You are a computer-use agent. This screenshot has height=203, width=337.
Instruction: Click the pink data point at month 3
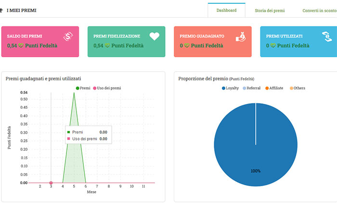[x=51, y=183]
